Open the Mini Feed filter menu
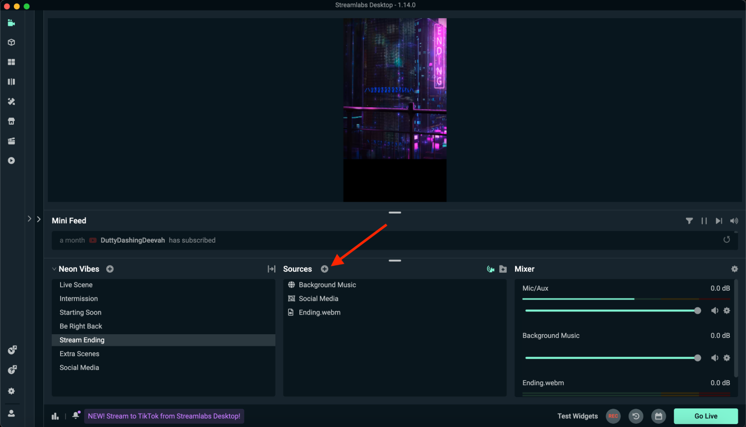The width and height of the screenshot is (746, 427). (689, 221)
